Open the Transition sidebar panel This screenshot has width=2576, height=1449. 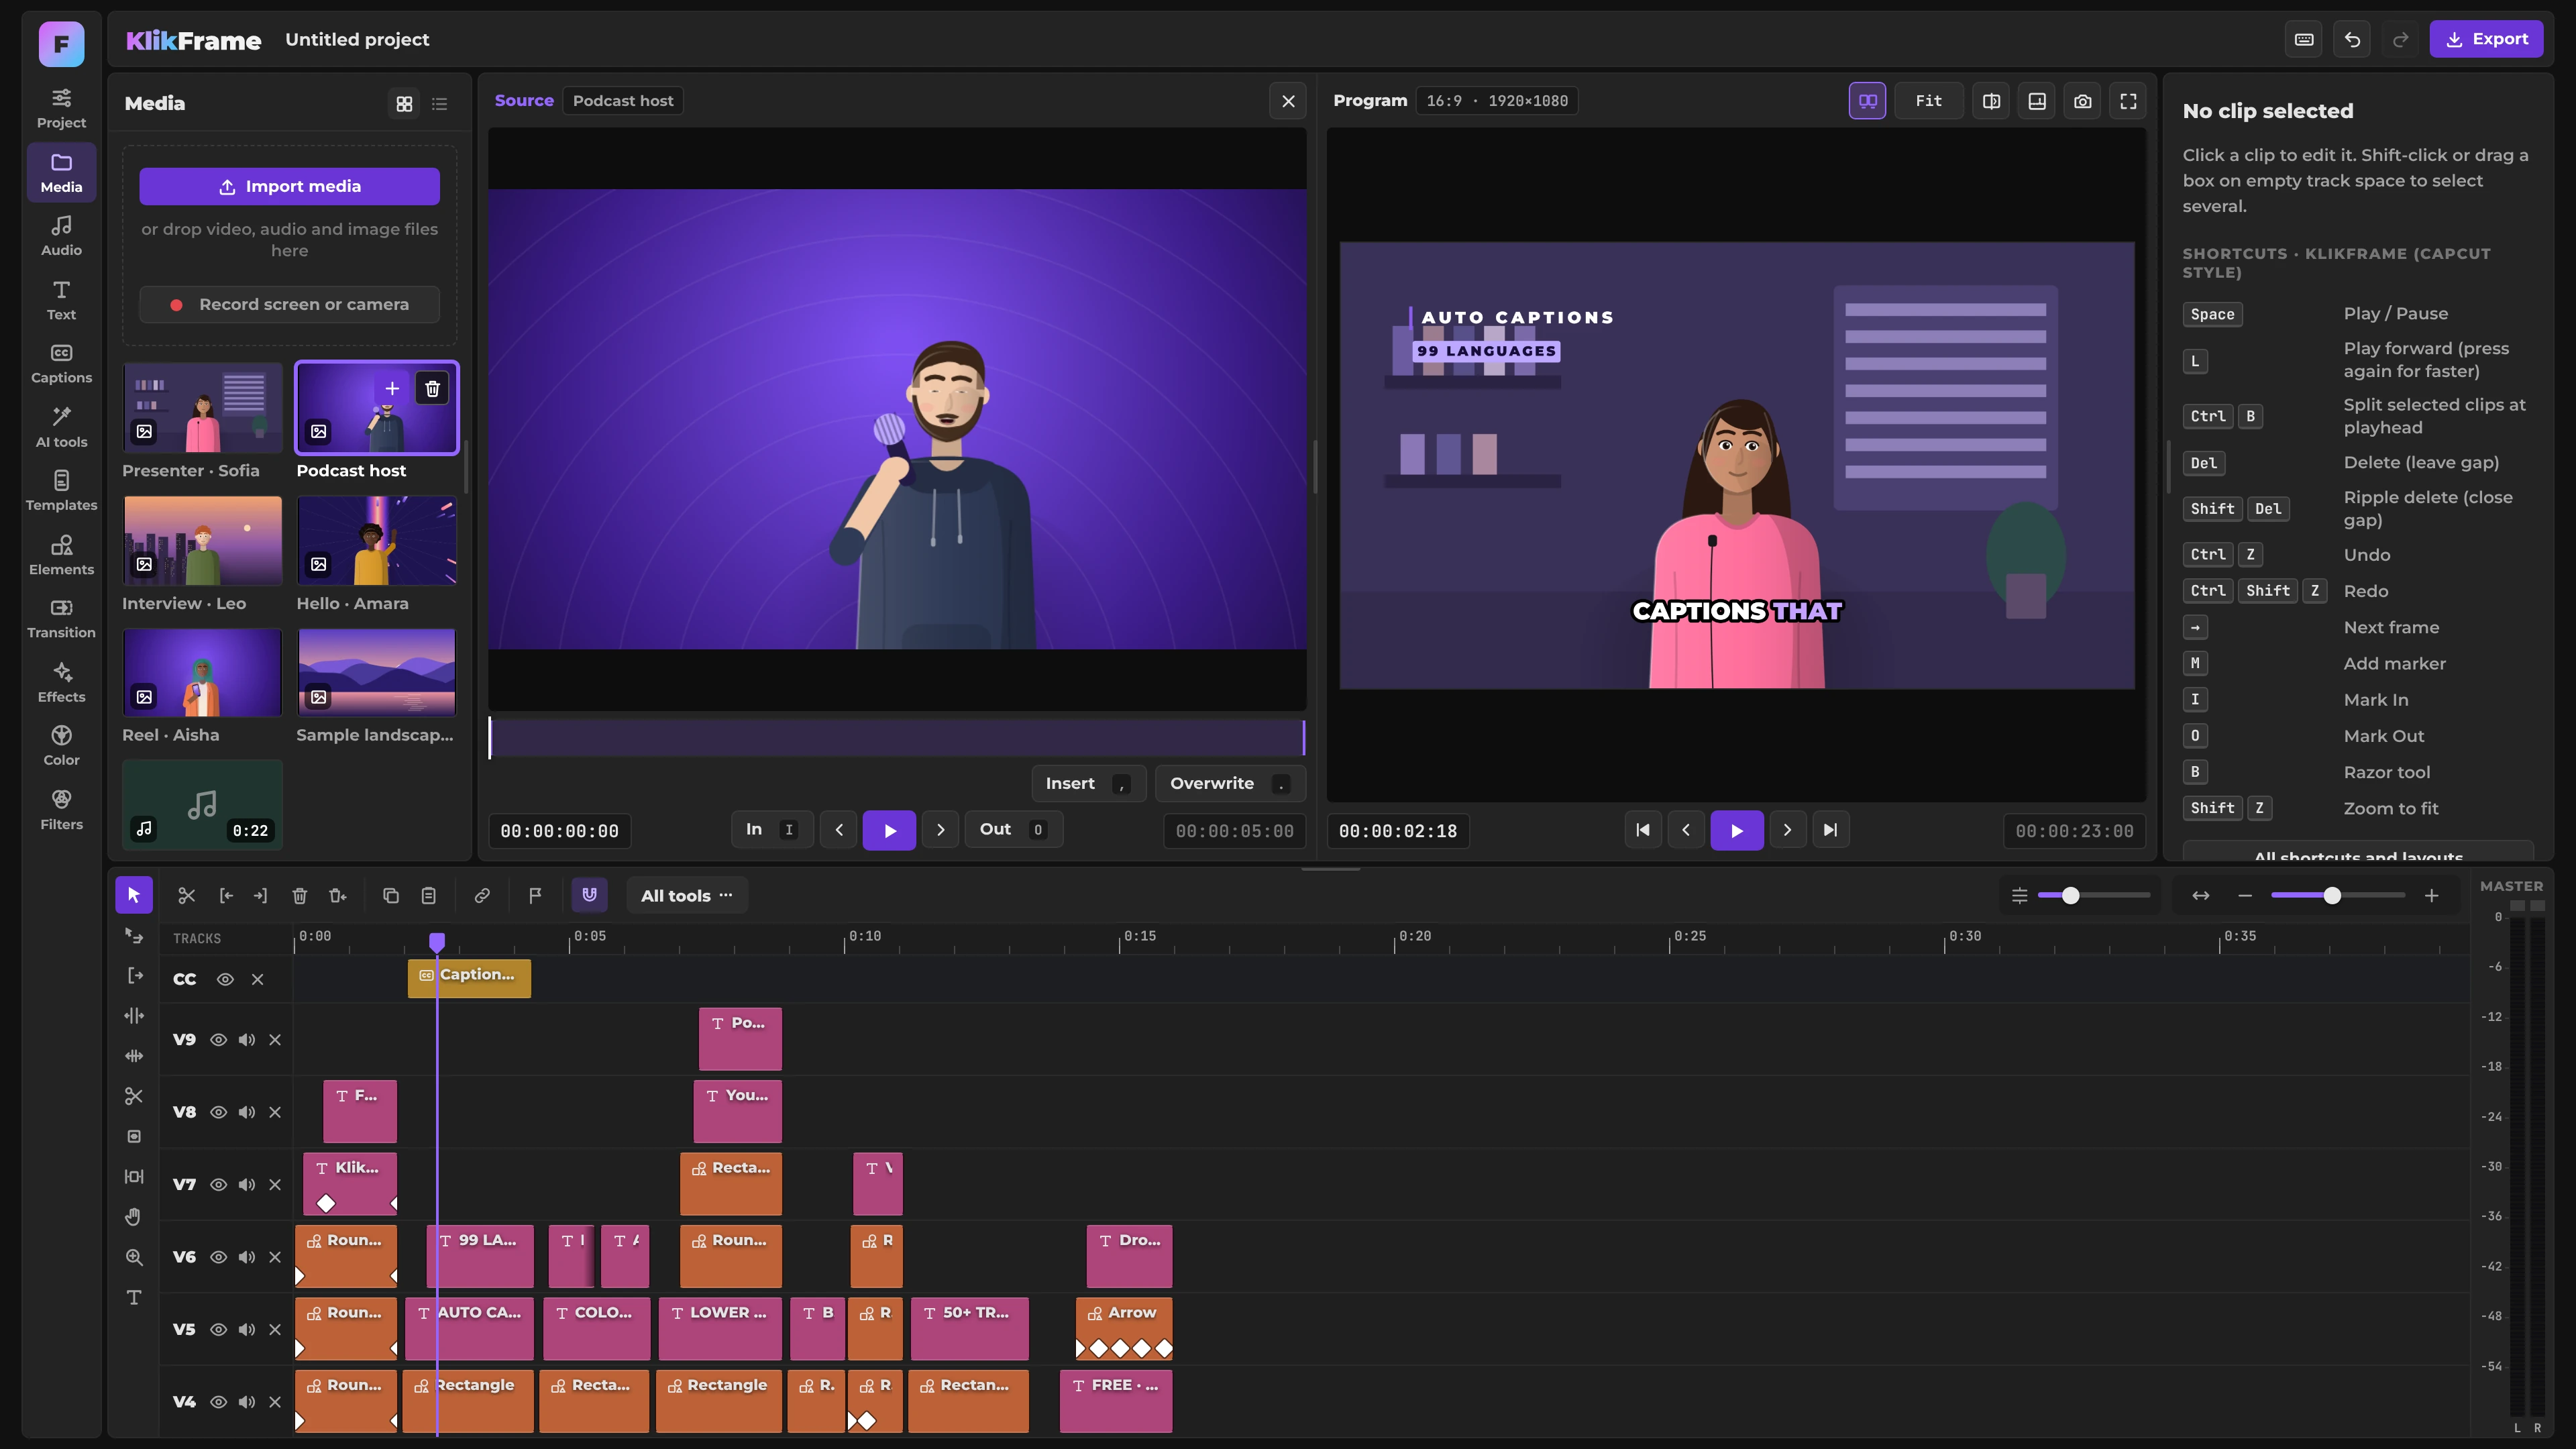tap(61, 618)
